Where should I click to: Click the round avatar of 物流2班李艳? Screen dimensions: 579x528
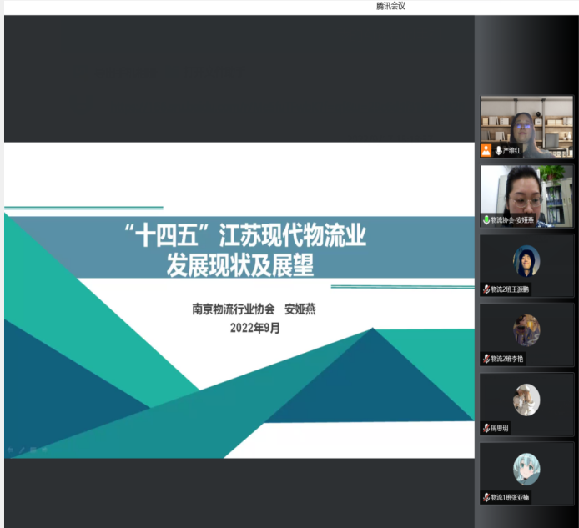[526, 330]
